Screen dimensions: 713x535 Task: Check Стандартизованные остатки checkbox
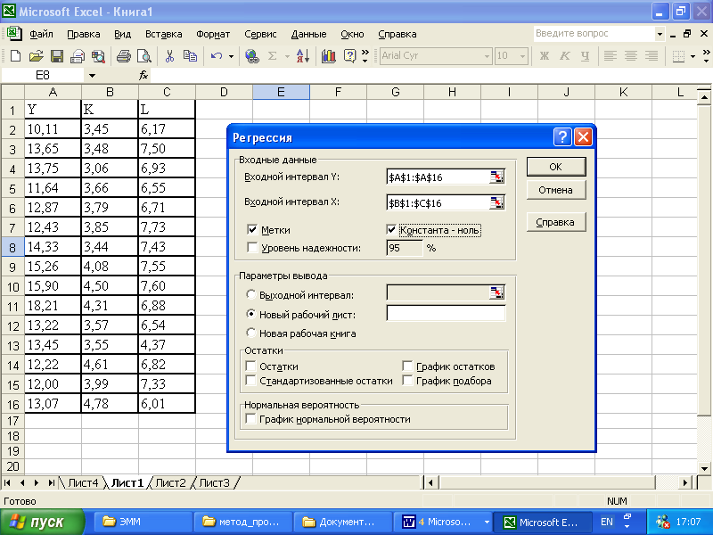[x=250, y=381]
